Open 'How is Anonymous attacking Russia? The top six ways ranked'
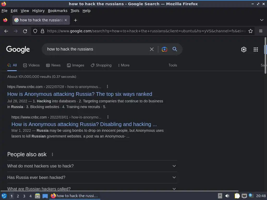 click(x=80, y=94)
